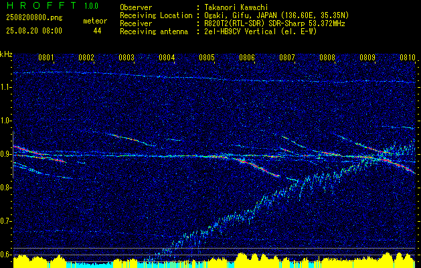The image size is (421, 268).
Task: Click the 0.6 frequency axis label
Action: (5, 255)
